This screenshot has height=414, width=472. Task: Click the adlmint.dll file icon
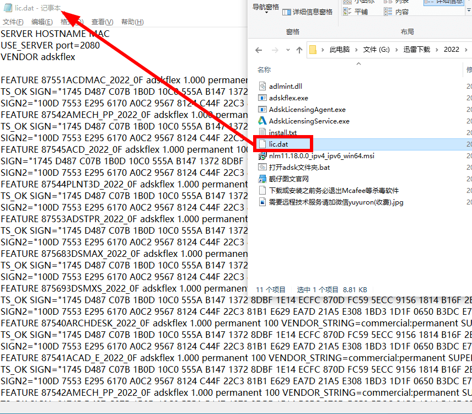(x=262, y=87)
